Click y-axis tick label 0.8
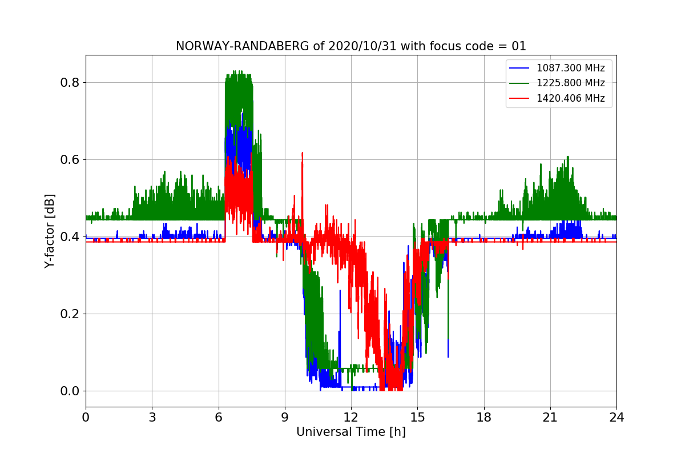The height and width of the screenshot is (457, 685). pos(70,83)
